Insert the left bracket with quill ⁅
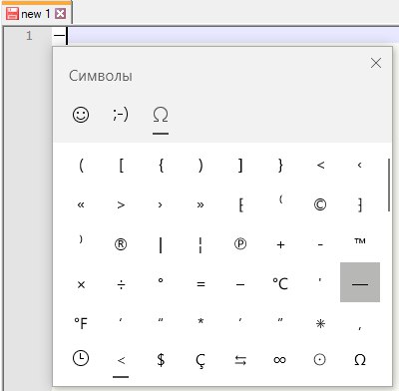The height and width of the screenshot is (391, 399). (240, 204)
